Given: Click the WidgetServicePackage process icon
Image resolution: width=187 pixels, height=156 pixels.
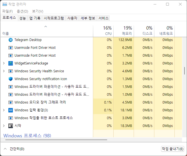Looking at the screenshot, I should point(11,63).
